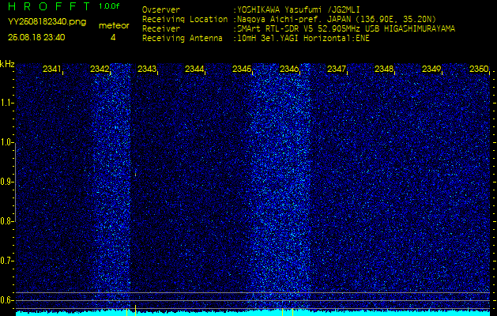Click the timestamp 25.08.18 23:40
The height and width of the screenshot is (316, 497).
point(36,37)
